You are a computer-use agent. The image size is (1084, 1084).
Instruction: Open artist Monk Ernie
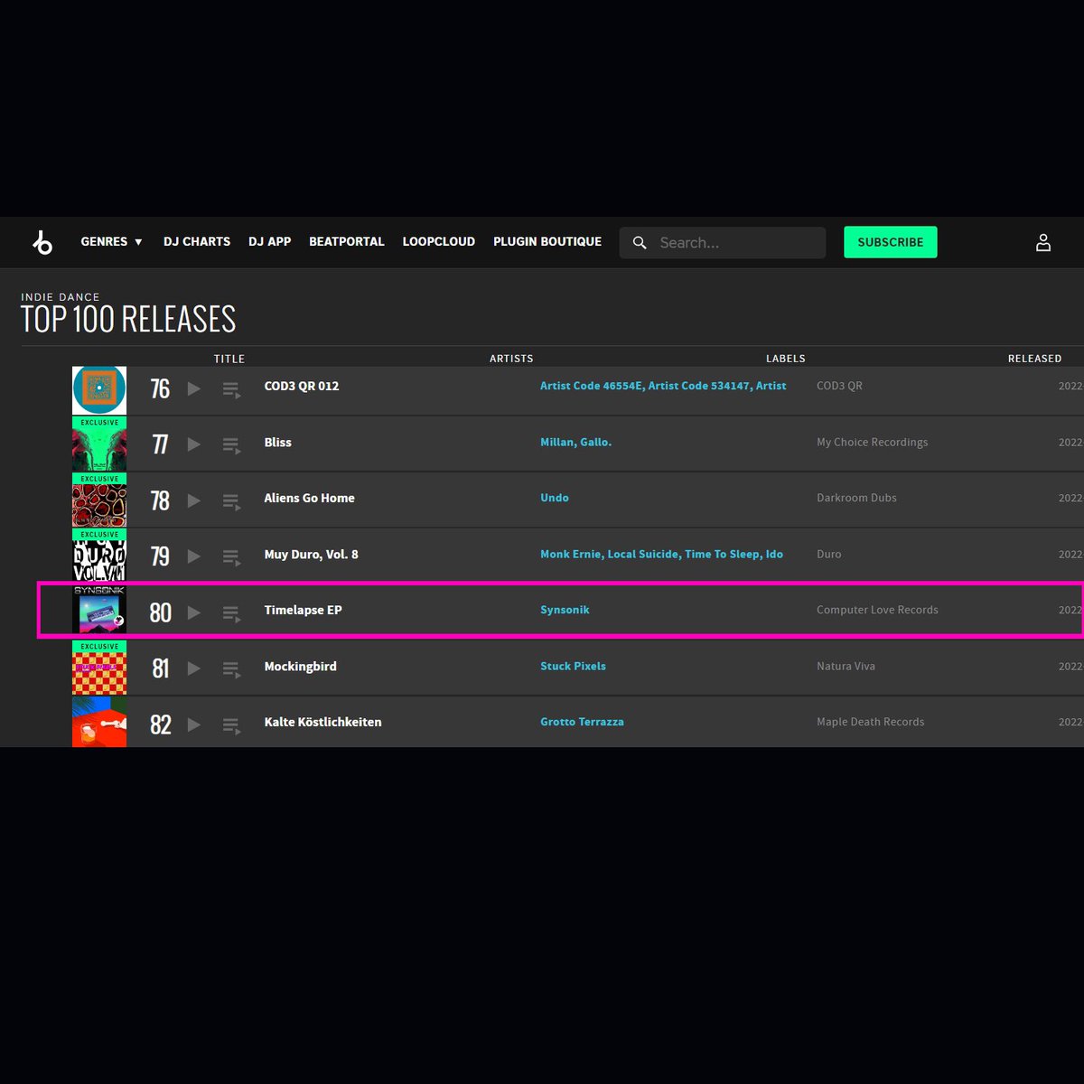point(571,554)
